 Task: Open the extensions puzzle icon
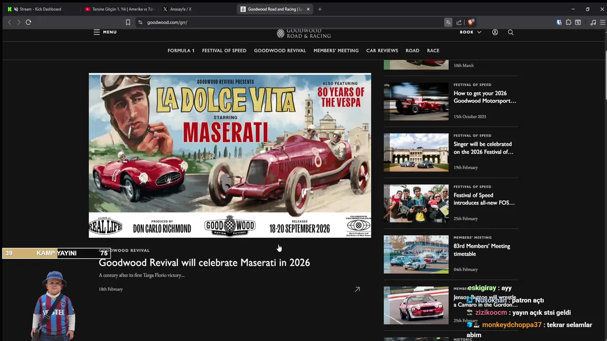click(x=569, y=22)
